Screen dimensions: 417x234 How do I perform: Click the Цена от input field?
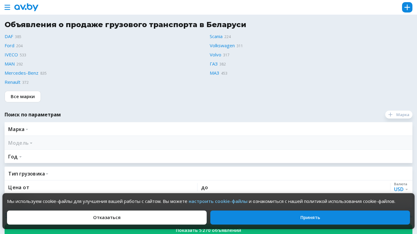pyautogui.click(x=101, y=187)
